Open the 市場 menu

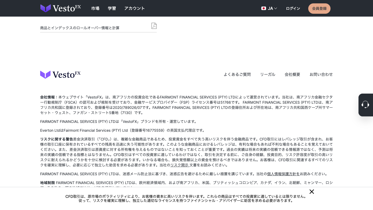(95, 8)
